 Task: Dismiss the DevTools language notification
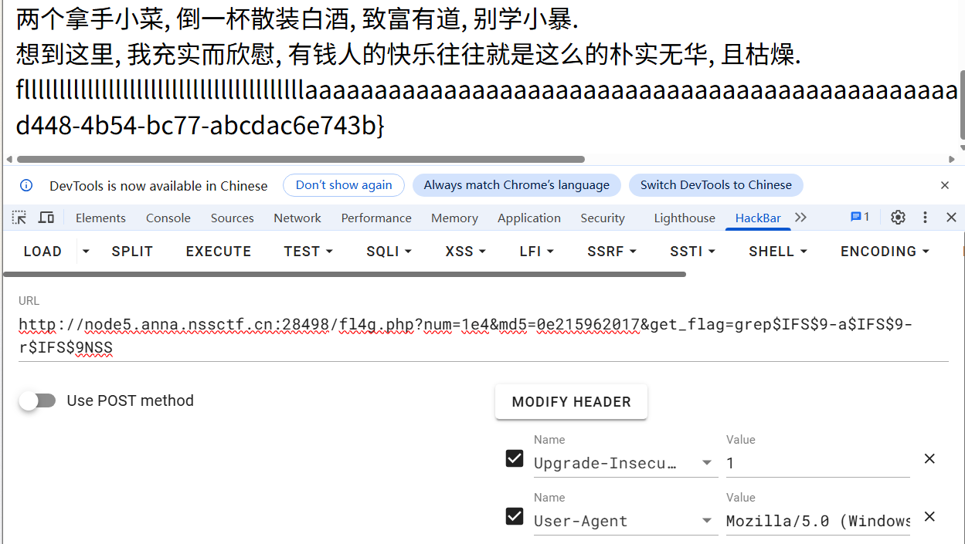(945, 185)
